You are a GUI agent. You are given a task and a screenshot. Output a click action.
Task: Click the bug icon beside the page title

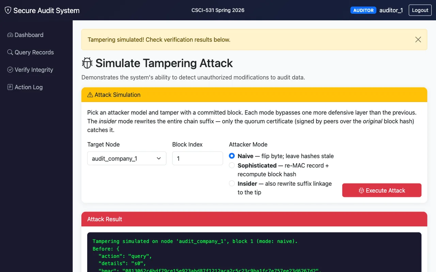tap(87, 63)
